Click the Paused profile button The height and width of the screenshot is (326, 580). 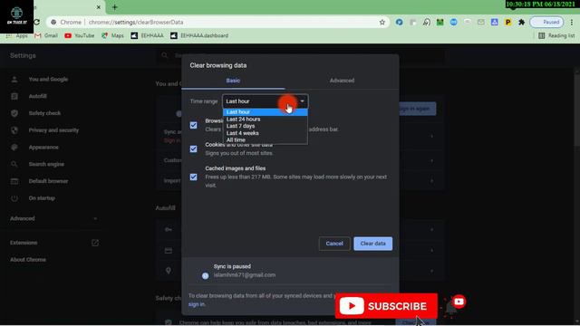coord(546,23)
